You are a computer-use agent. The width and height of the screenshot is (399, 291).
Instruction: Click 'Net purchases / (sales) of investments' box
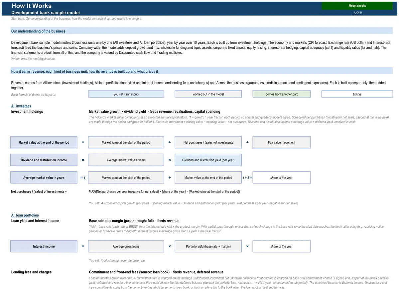[x=208, y=142]
